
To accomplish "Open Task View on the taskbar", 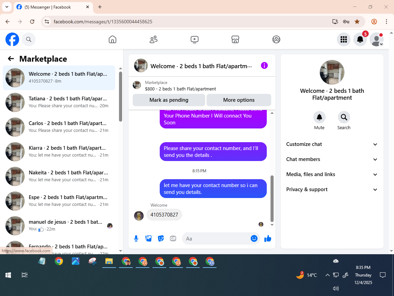I will coord(24,275).
